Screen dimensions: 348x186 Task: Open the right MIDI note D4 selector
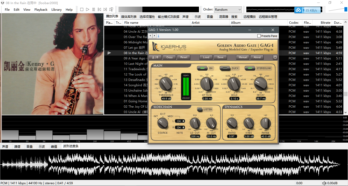[x=180, y=128]
